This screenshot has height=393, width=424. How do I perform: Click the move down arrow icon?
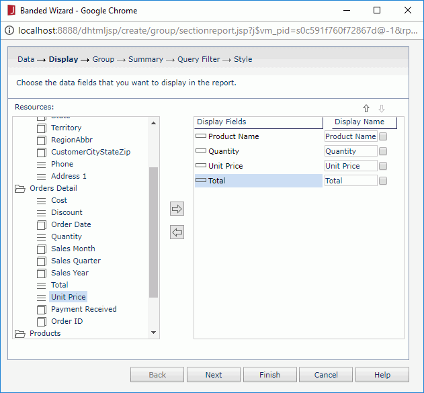[x=382, y=108]
